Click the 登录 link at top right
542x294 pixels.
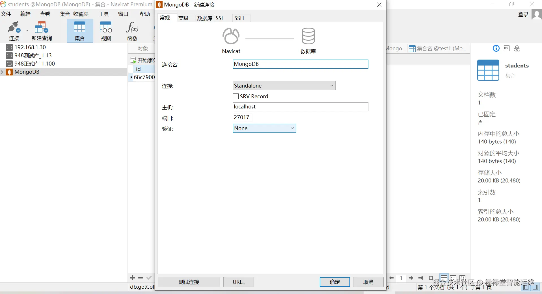coord(523,14)
